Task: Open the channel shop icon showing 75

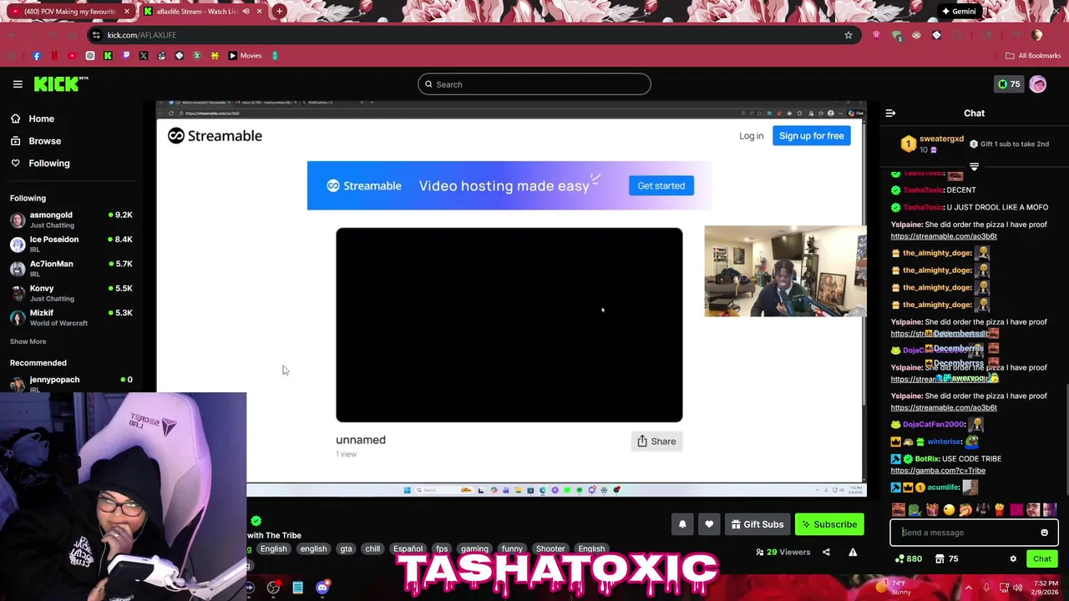Action: (x=946, y=559)
